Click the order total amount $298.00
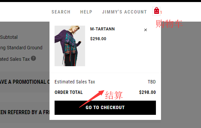The width and height of the screenshot is (201, 128). pos(147,92)
